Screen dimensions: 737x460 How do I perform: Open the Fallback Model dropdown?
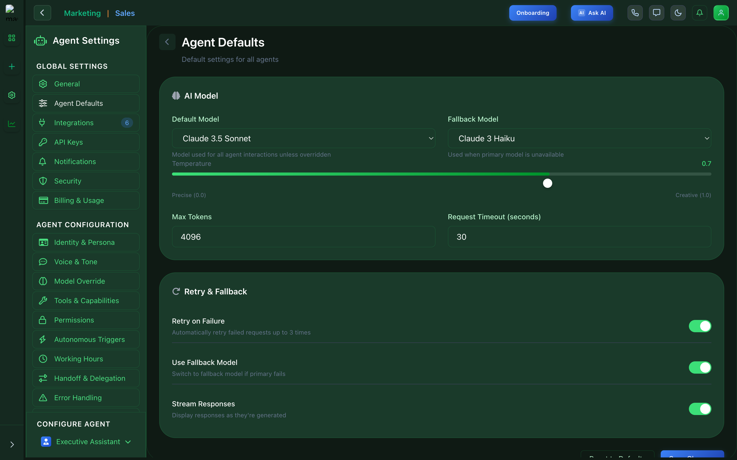tap(579, 139)
